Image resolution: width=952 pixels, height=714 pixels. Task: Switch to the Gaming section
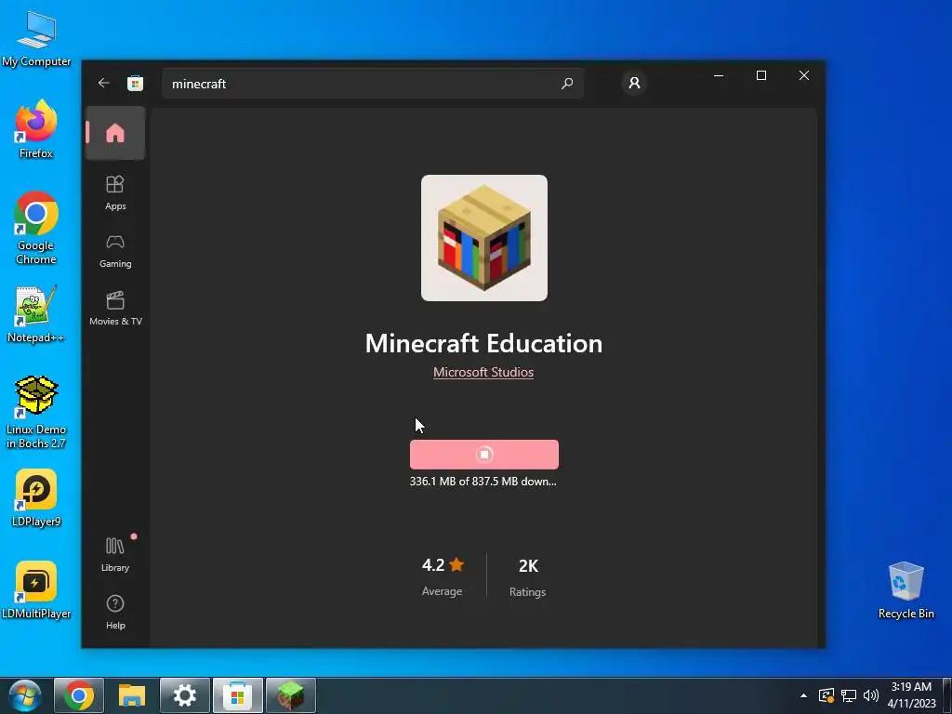pyautogui.click(x=115, y=251)
